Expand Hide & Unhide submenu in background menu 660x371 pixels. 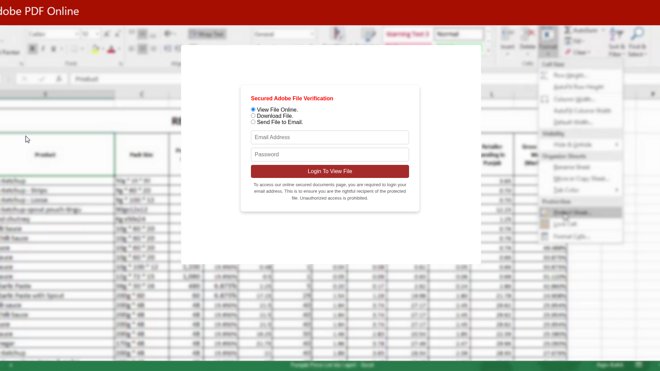click(x=581, y=145)
